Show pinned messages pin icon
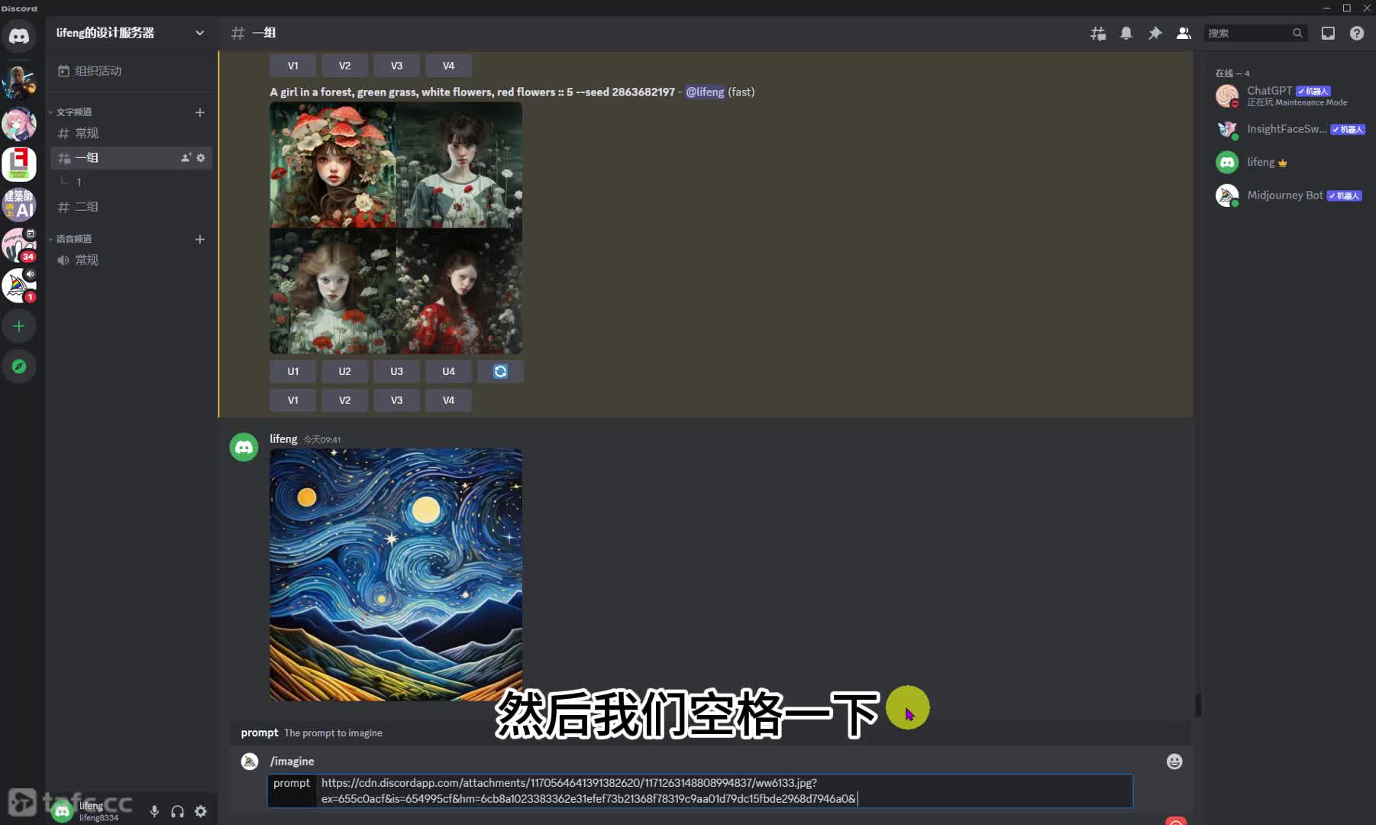 [1155, 33]
